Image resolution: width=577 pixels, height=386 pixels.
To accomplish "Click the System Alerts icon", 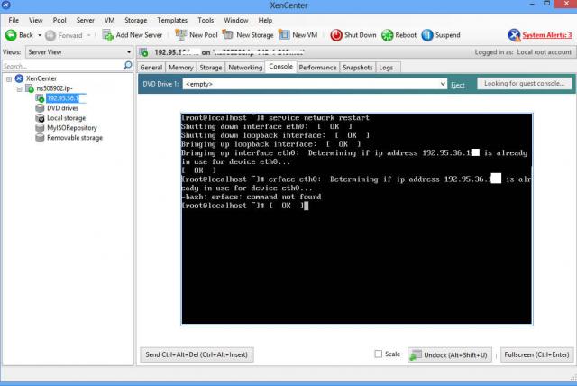I will coord(514,35).
